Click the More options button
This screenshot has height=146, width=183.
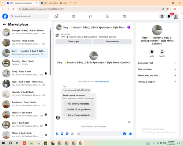(x=112, y=42)
